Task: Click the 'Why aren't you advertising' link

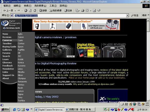Action: (x=93, y=84)
